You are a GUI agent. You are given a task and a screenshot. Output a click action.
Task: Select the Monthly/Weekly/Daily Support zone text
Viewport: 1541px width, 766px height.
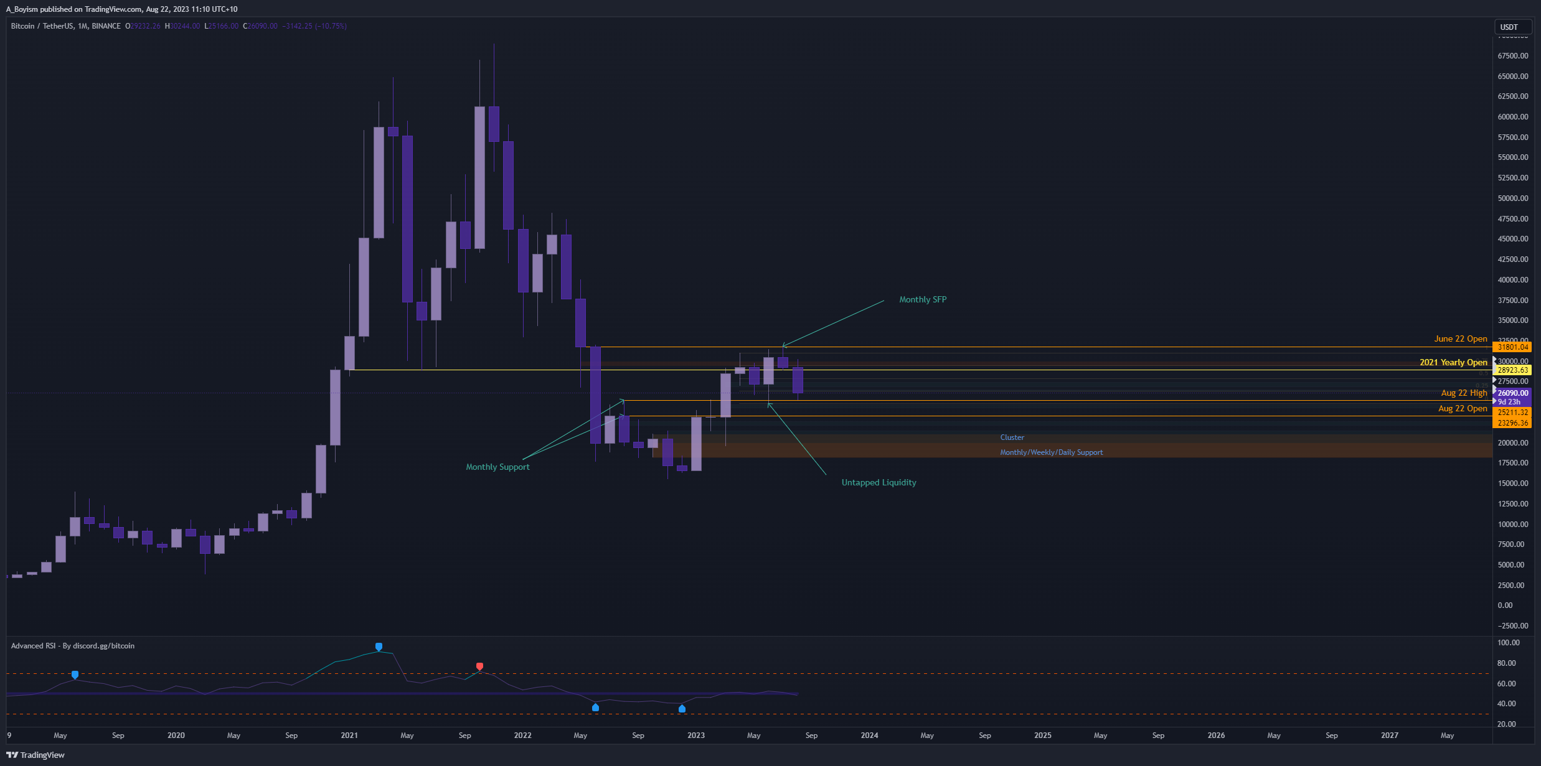[x=1051, y=452]
